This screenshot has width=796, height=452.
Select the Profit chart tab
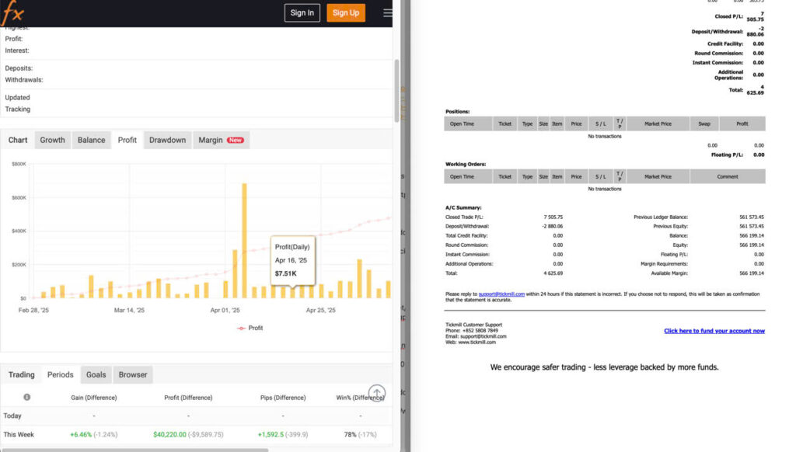point(127,140)
